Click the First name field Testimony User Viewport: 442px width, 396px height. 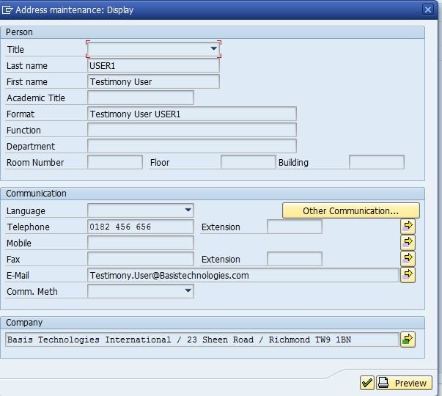pyautogui.click(x=153, y=81)
